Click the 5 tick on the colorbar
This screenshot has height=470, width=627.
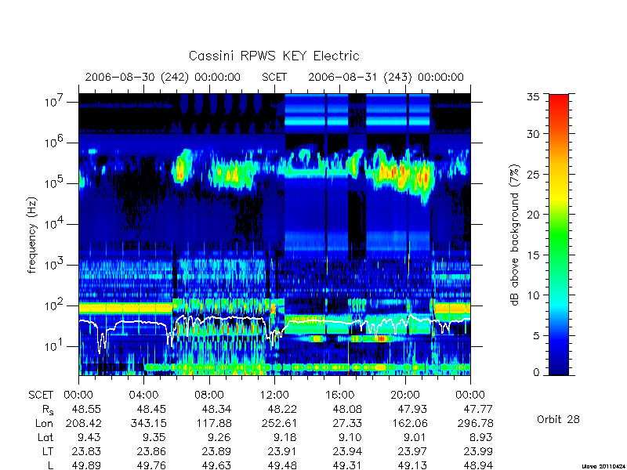536,336
